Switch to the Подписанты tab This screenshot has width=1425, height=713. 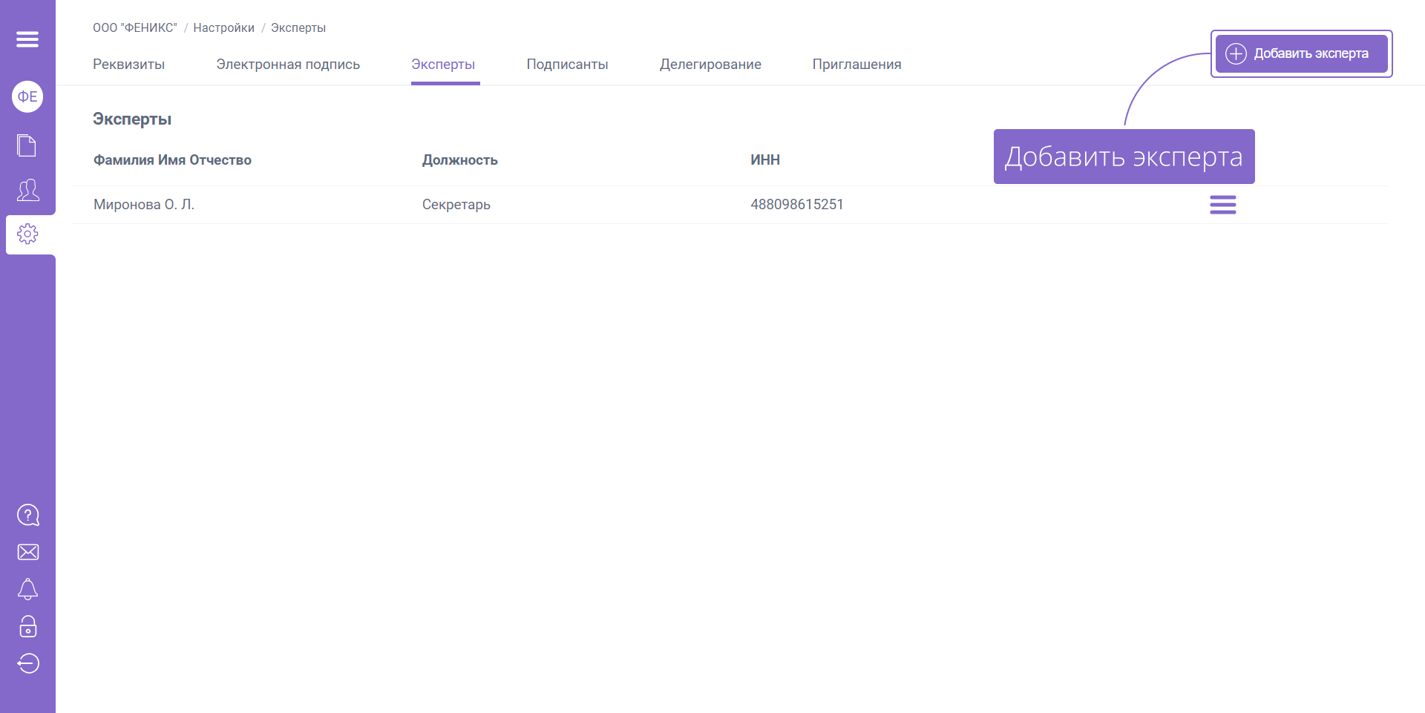pos(567,65)
